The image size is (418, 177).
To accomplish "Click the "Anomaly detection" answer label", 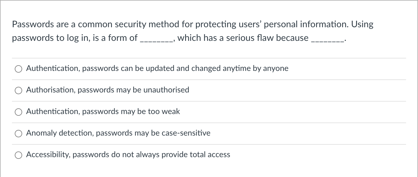I will pos(118,133).
